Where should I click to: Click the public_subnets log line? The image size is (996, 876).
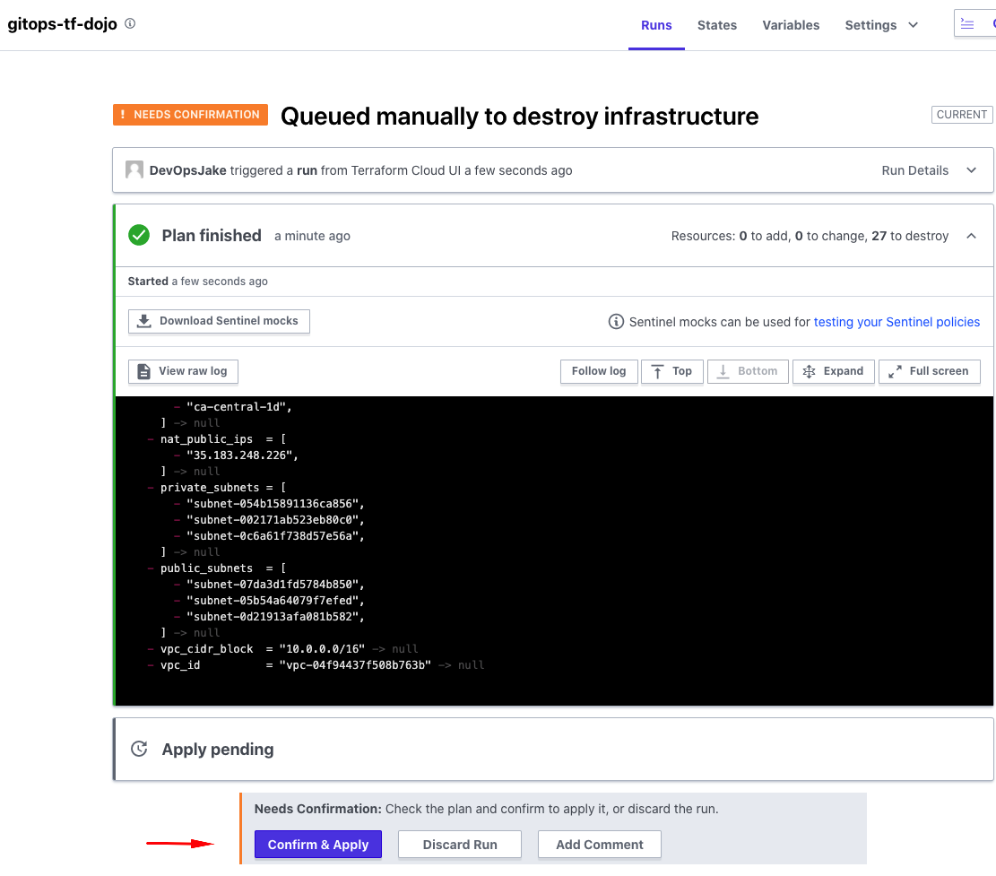[x=217, y=568]
